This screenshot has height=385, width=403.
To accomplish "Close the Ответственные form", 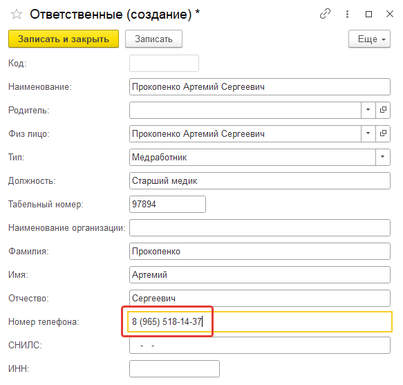I will (390, 14).
